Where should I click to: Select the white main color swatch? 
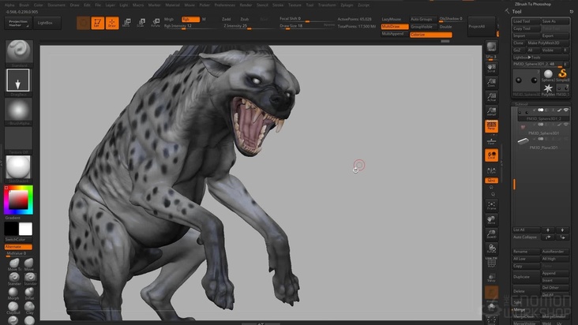[x=25, y=229]
